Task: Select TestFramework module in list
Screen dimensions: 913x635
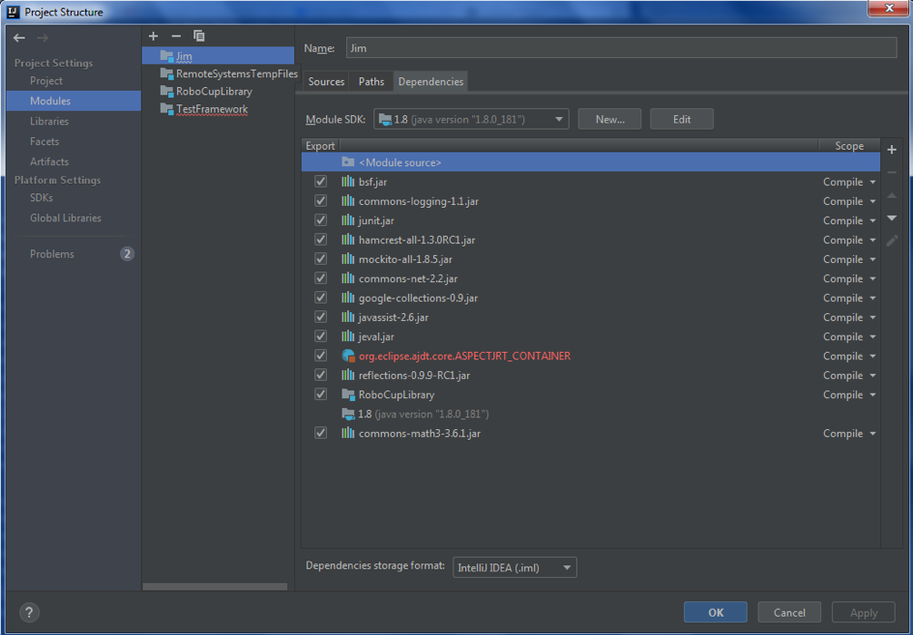Action: point(212,109)
